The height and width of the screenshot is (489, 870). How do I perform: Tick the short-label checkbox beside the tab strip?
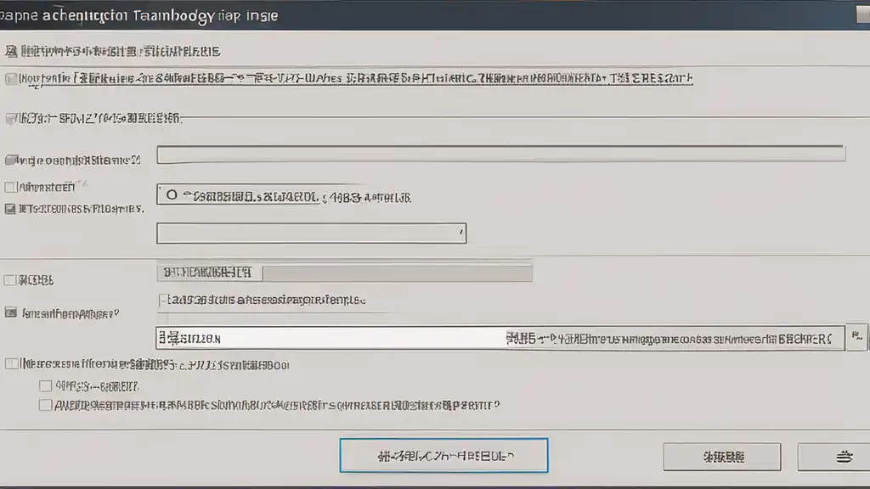pos(10,280)
